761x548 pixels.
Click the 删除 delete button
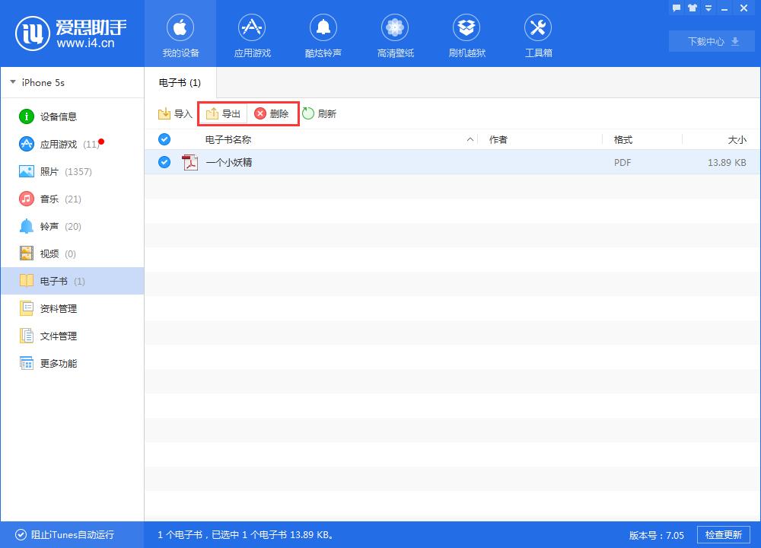tap(272, 113)
